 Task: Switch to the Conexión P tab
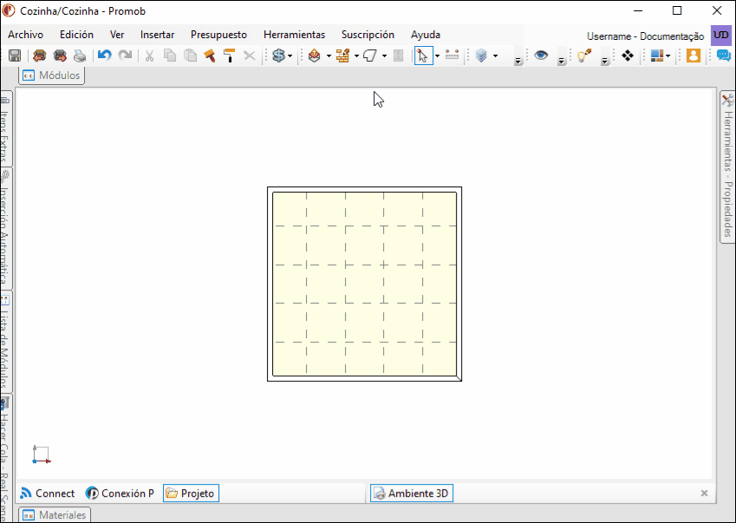pyautogui.click(x=120, y=494)
